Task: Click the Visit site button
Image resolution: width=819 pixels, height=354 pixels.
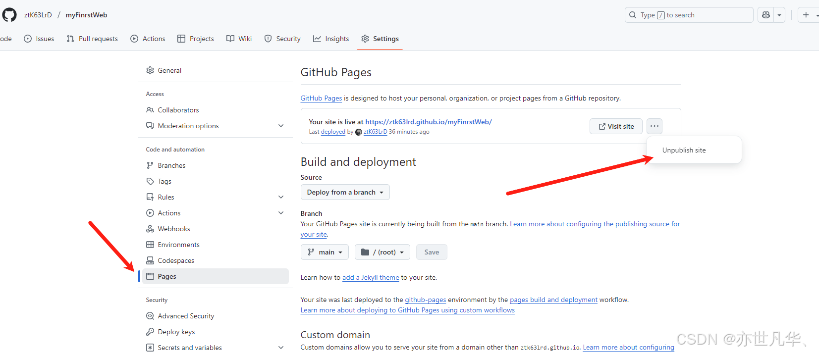Action: [x=616, y=126]
